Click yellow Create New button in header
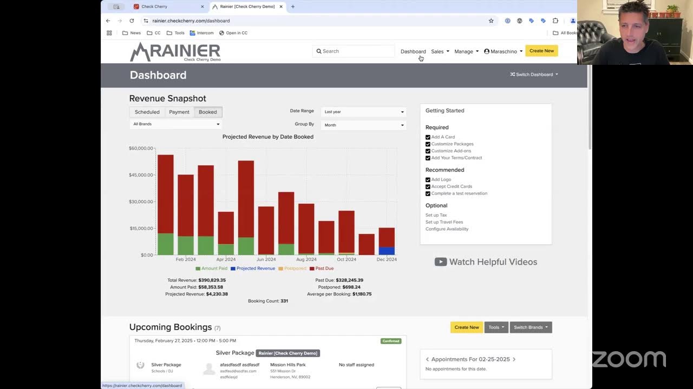 (541, 51)
